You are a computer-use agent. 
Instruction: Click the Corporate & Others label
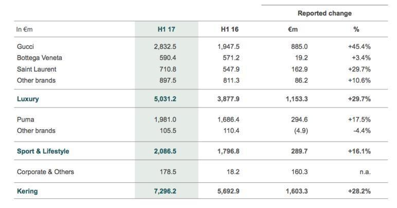45,172
